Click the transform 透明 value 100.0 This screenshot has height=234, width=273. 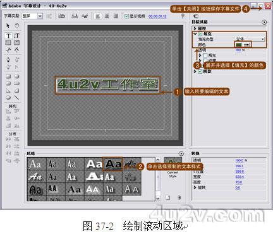(240, 160)
